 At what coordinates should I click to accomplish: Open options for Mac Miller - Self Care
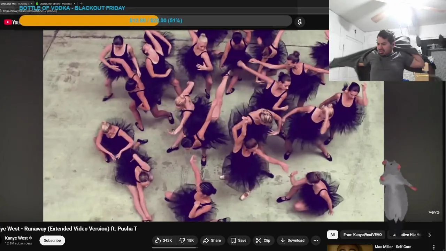(x=434, y=247)
